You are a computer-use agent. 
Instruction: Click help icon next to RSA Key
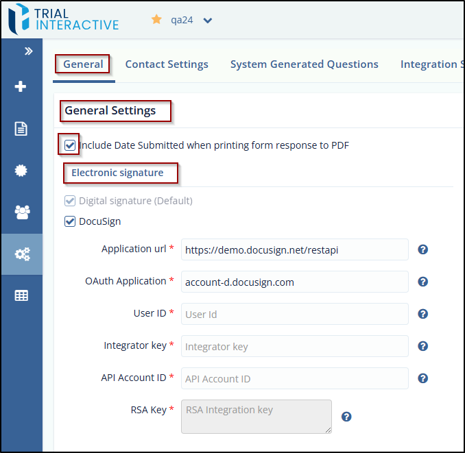pos(346,417)
